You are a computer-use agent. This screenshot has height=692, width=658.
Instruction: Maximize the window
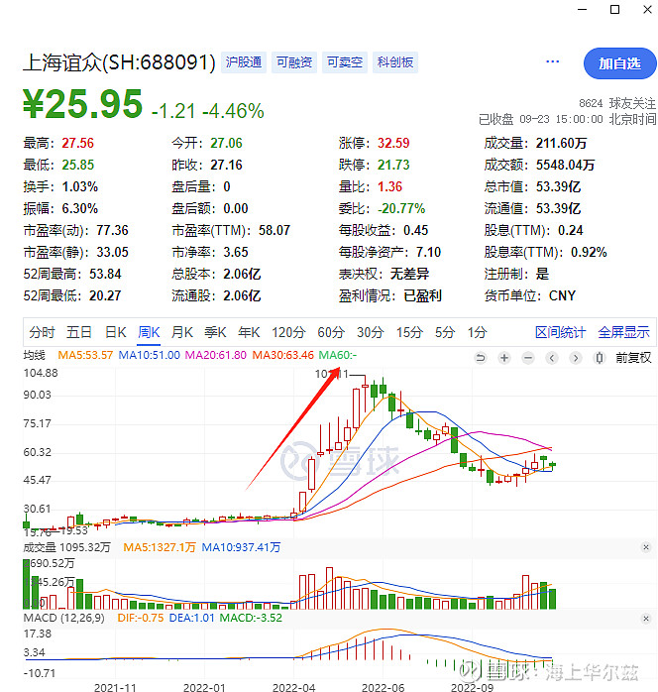614,9
